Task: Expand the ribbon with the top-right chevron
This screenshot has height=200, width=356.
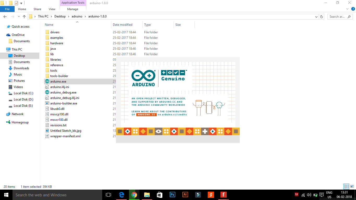Action: click(347, 9)
